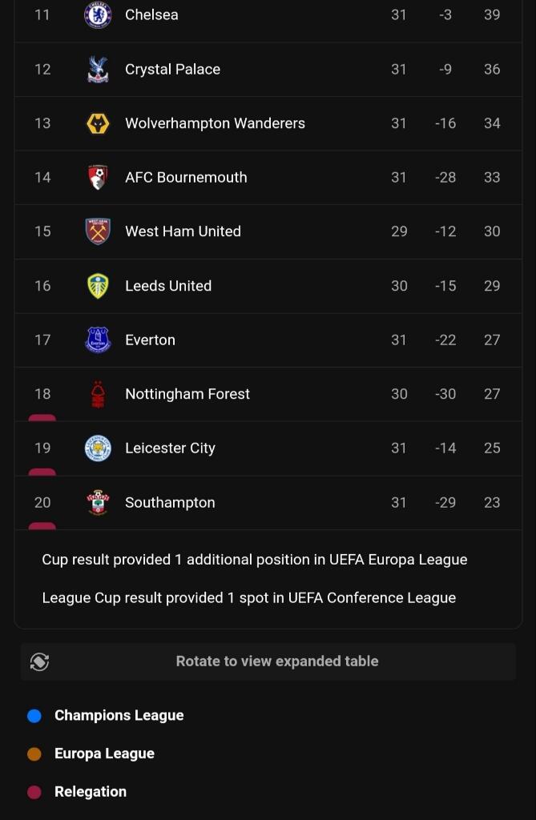The width and height of the screenshot is (536, 820).
Task: Click the Southampton club crest icon
Action: pos(98,503)
